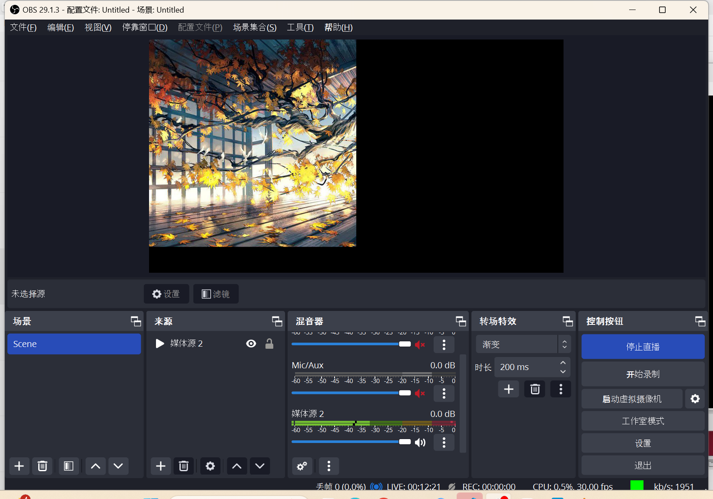Open the 停靠窗口(D) menu
This screenshot has width=713, height=499.
(145, 27)
